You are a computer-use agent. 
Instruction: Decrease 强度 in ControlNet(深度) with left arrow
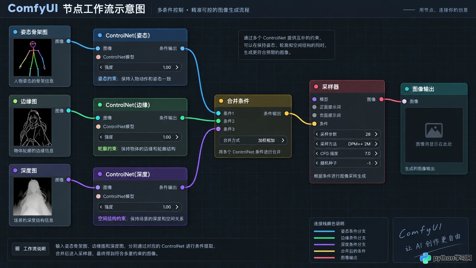tap(101, 207)
